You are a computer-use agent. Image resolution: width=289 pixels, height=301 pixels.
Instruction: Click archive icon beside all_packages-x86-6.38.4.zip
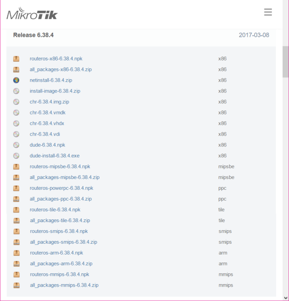point(16,69)
